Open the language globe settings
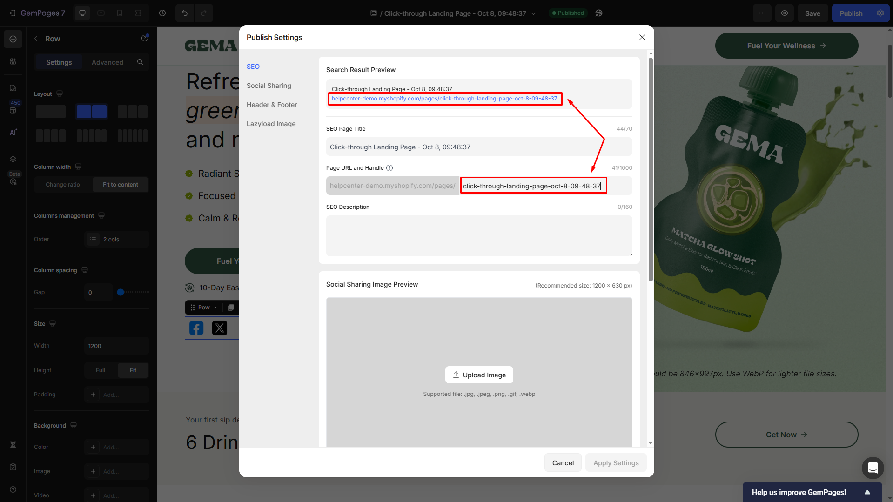 pos(599,13)
